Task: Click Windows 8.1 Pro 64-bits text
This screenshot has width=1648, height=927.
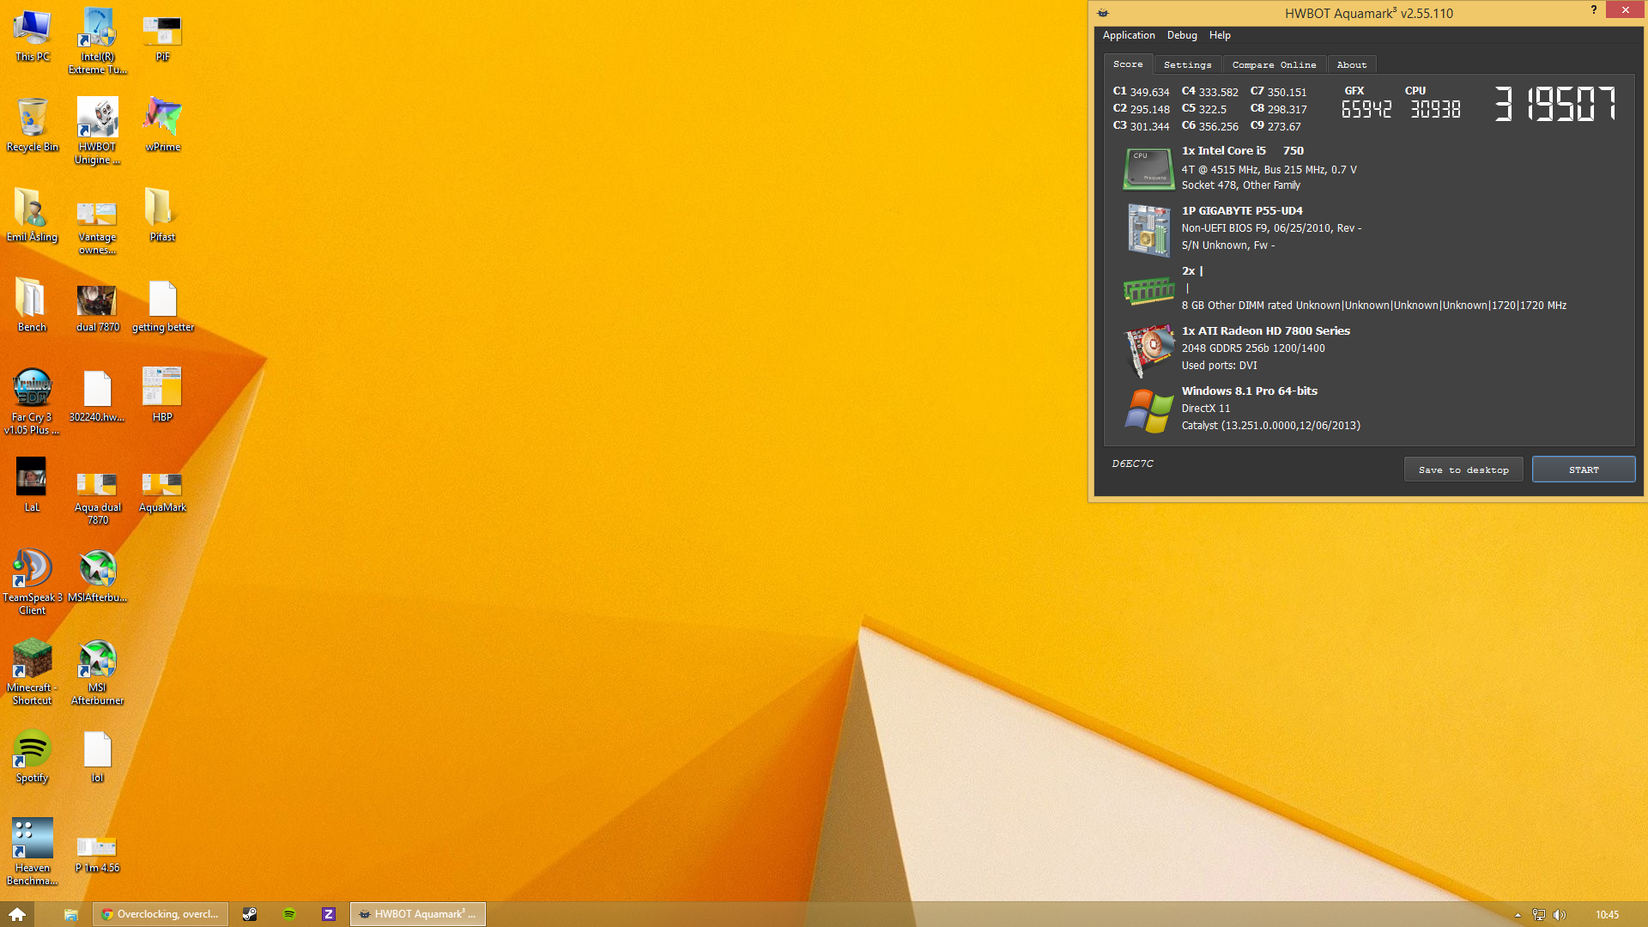Action: click(1249, 391)
